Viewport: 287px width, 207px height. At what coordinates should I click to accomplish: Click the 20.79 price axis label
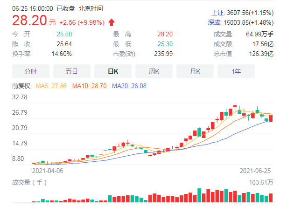tap(20, 128)
